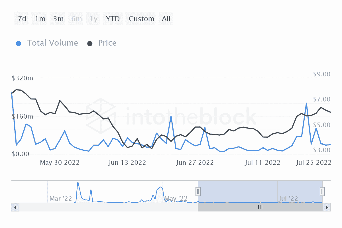Image resolution: width=342 pixels, height=228 pixels.
Task: Click the intotheblock watermark logo
Action: 101,114
